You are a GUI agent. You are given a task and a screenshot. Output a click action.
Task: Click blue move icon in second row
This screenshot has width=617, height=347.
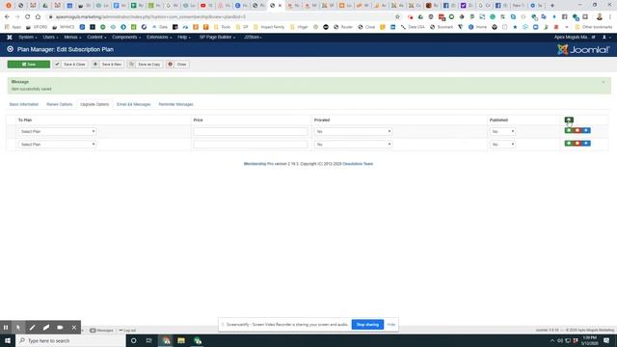586,144
